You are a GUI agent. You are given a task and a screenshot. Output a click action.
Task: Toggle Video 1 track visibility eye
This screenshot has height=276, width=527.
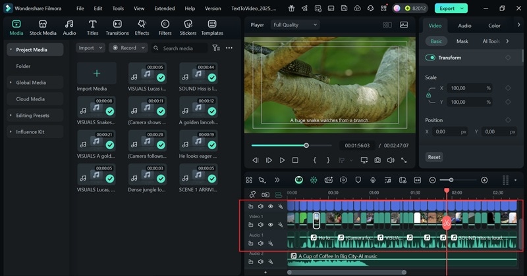click(x=271, y=225)
